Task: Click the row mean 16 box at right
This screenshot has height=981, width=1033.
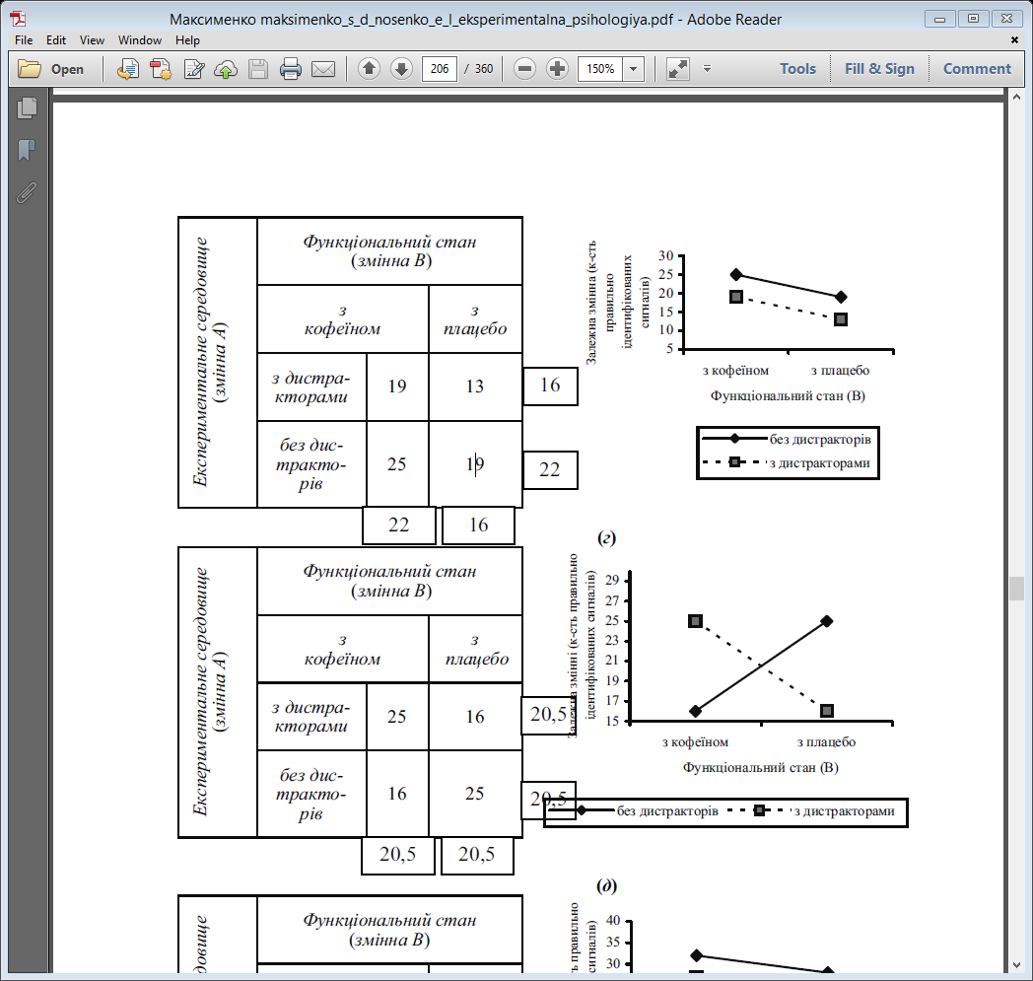Action: pyautogui.click(x=550, y=385)
